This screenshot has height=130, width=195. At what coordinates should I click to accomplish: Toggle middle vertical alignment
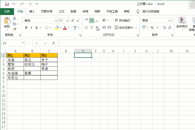pos(92,20)
